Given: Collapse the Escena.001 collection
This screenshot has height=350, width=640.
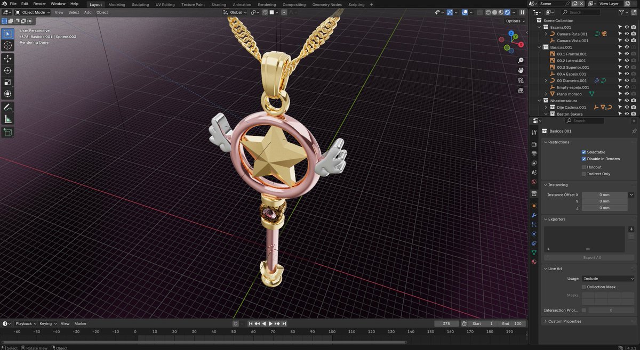Looking at the screenshot, I should pyautogui.click(x=539, y=27).
